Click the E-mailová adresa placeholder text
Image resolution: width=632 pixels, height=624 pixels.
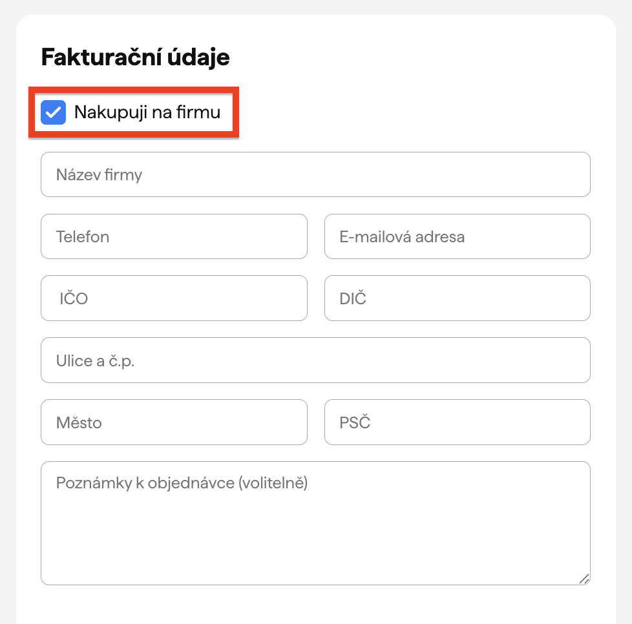click(x=402, y=236)
